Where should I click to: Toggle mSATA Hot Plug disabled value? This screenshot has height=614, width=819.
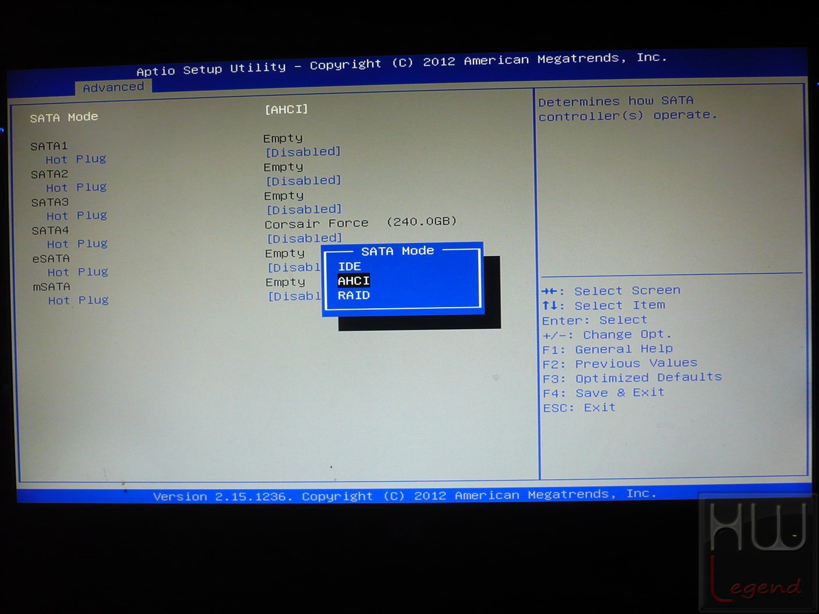point(294,297)
